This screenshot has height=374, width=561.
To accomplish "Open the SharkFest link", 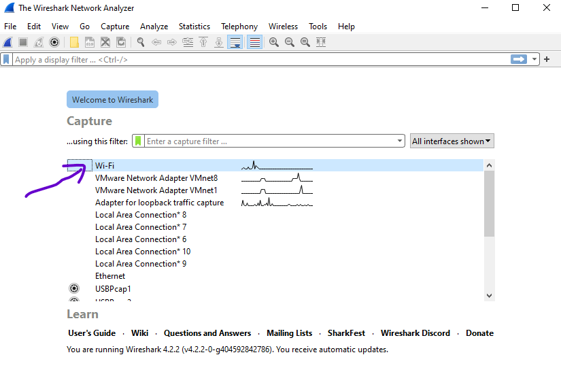I will pos(346,333).
